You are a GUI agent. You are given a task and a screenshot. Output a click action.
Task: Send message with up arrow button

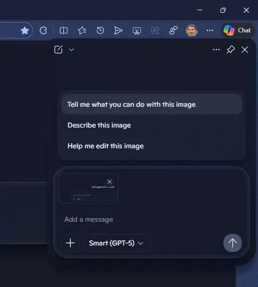233,243
